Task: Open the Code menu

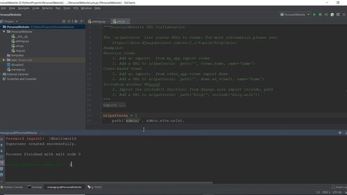Action: [36, 8]
